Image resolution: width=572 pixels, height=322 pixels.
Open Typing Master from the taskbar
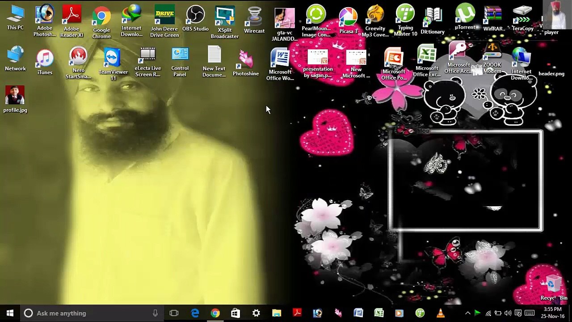tap(420, 313)
